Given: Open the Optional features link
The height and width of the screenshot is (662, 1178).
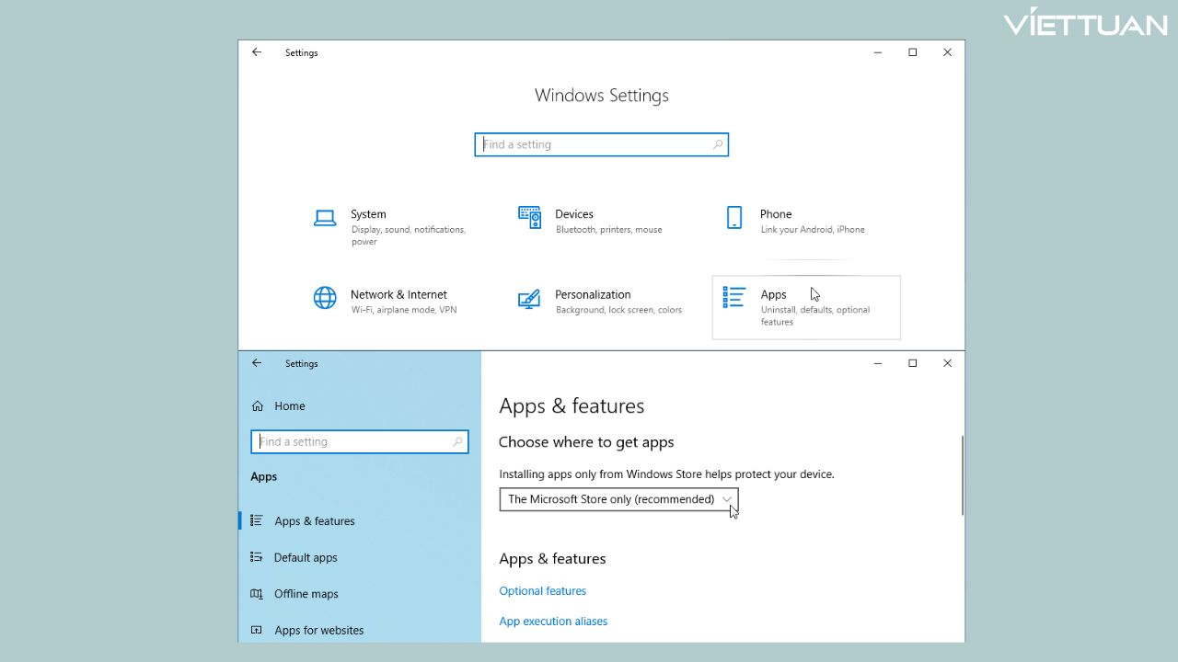Looking at the screenshot, I should click(x=542, y=591).
